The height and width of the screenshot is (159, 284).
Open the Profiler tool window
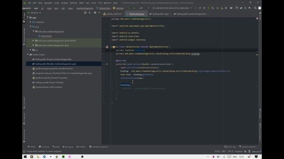click(x=81, y=147)
